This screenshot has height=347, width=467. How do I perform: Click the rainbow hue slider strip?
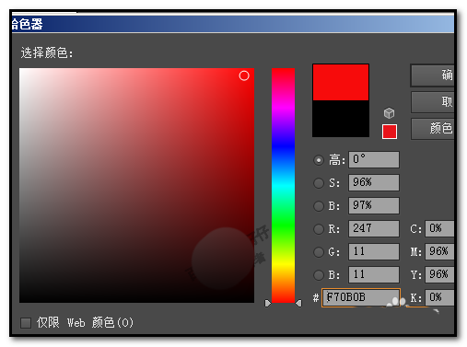[x=283, y=185]
